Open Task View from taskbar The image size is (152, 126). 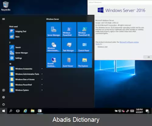click(x=18, y=111)
